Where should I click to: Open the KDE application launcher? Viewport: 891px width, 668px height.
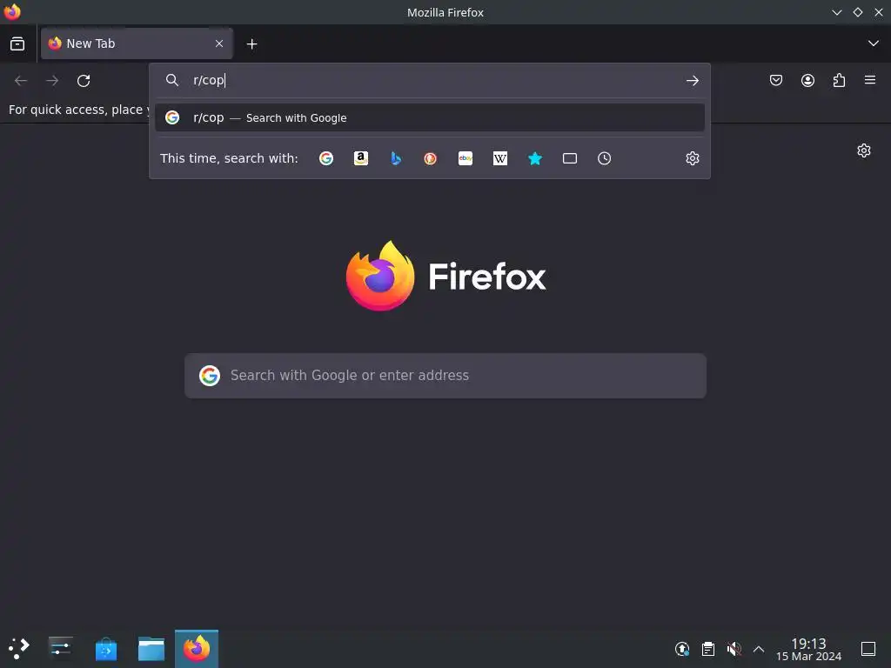point(19,648)
